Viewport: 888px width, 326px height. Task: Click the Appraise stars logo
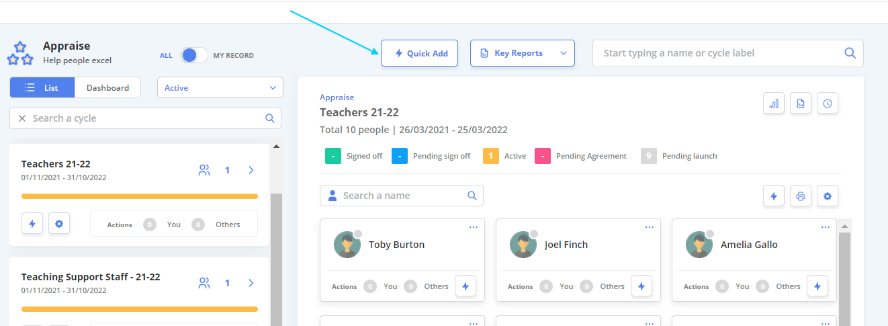point(20,54)
